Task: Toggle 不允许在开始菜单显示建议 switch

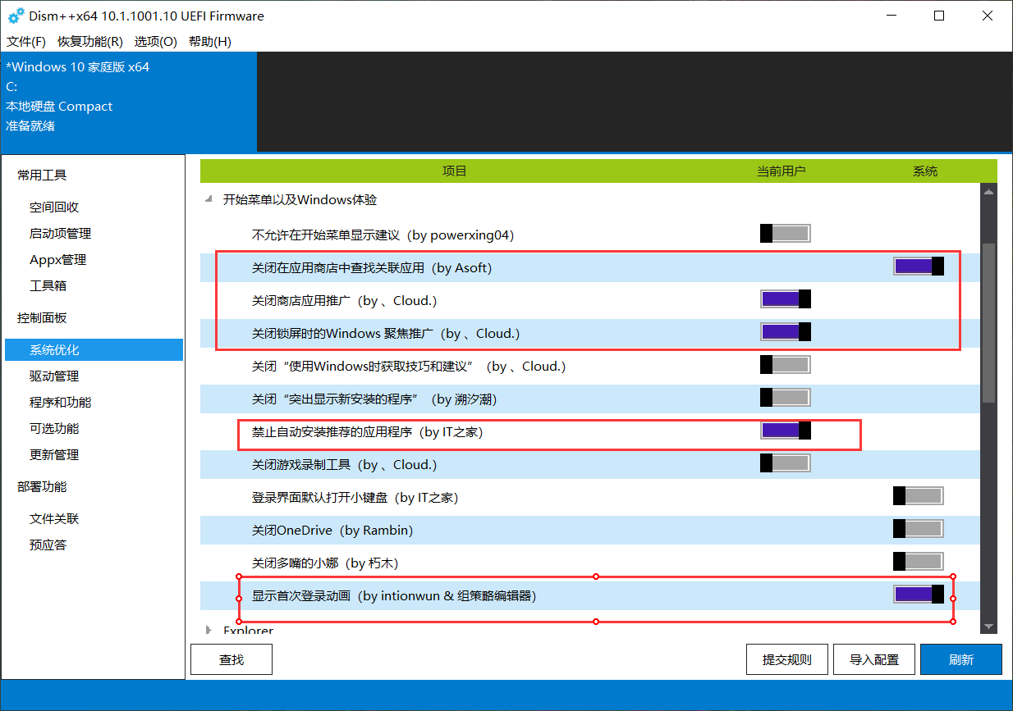Action: coord(786,234)
